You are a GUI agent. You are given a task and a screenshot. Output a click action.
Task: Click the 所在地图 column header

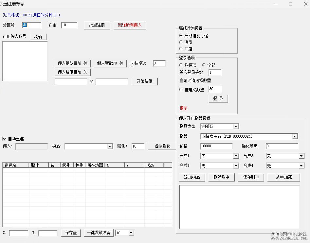[95, 165]
